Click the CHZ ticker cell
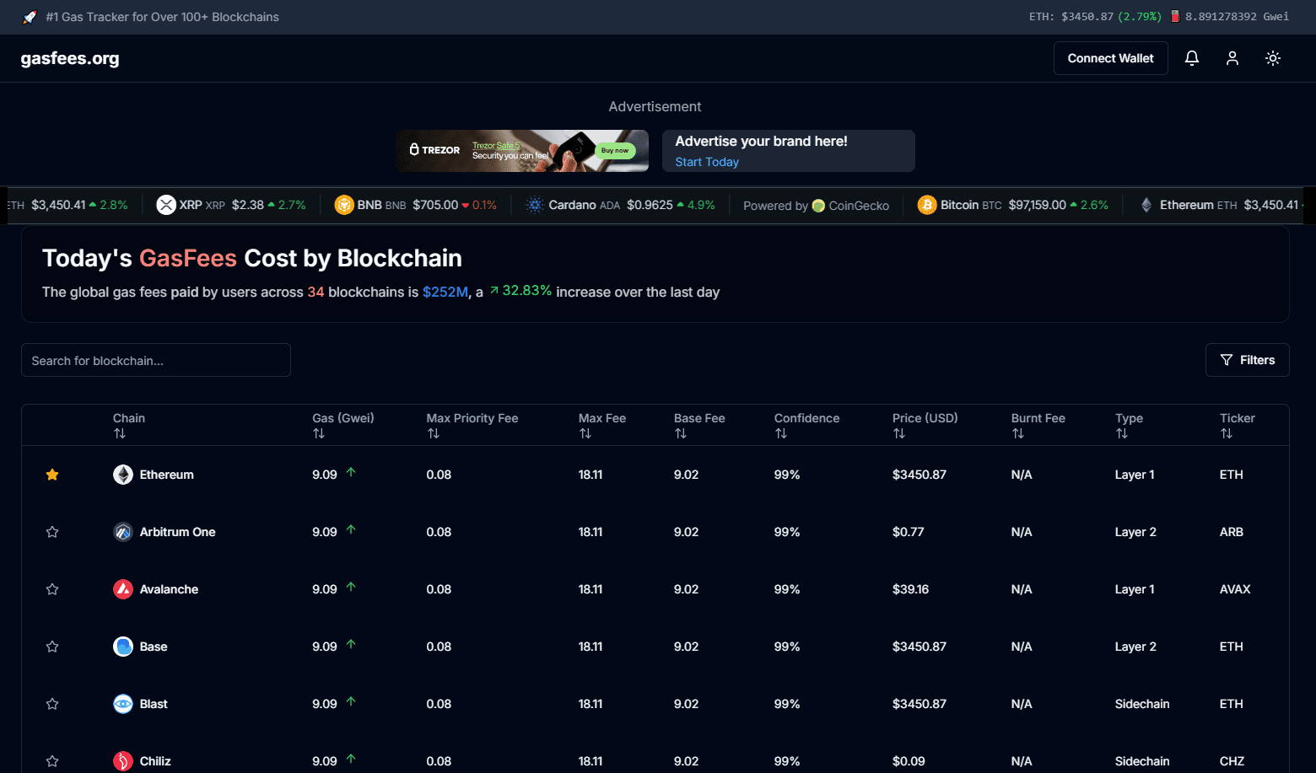Screen dimensions: 1316x773 click(x=1232, y=761)
